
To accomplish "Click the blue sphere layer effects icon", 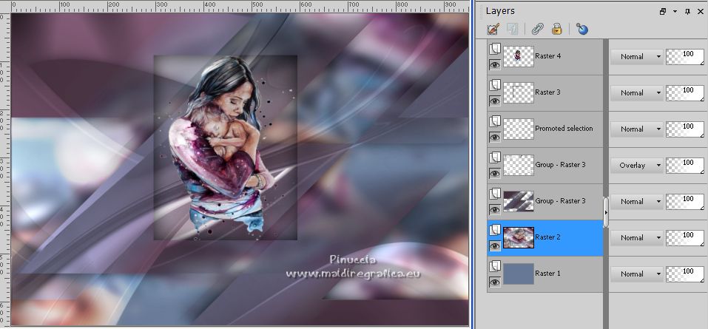I will point(582,30).
